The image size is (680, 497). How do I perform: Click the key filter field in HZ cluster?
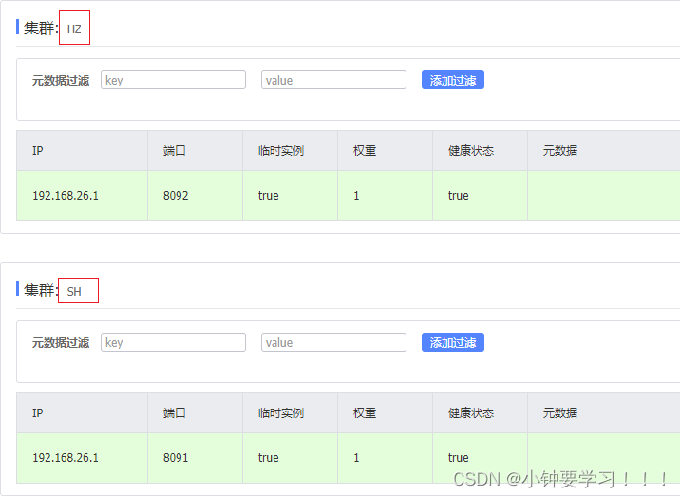click(x=173, y=81)
